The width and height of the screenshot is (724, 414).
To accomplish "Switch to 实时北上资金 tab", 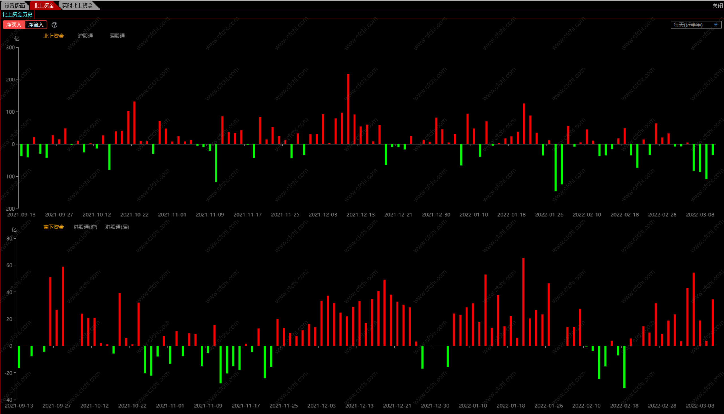I will pos(77,5).
